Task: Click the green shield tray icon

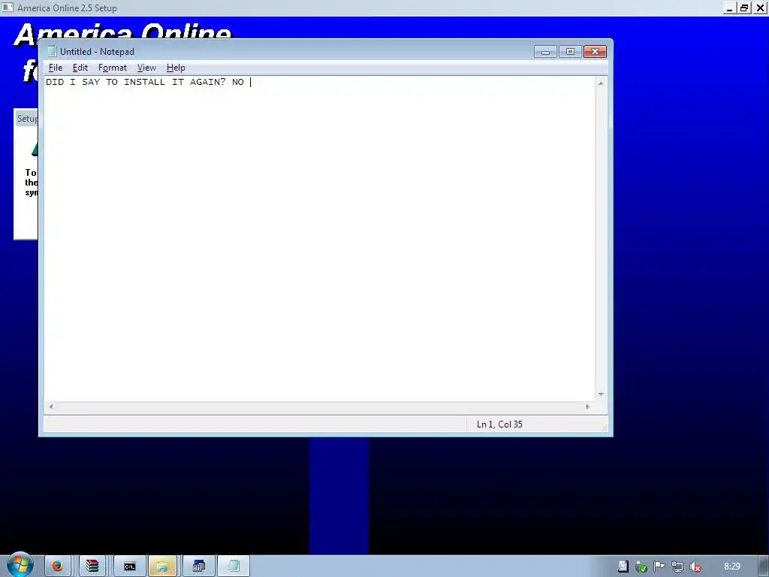Action: [641, 566]
